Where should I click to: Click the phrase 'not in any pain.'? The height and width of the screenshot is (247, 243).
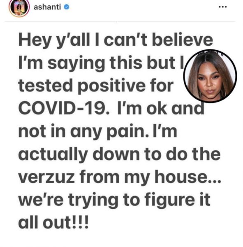coord(83,131)
